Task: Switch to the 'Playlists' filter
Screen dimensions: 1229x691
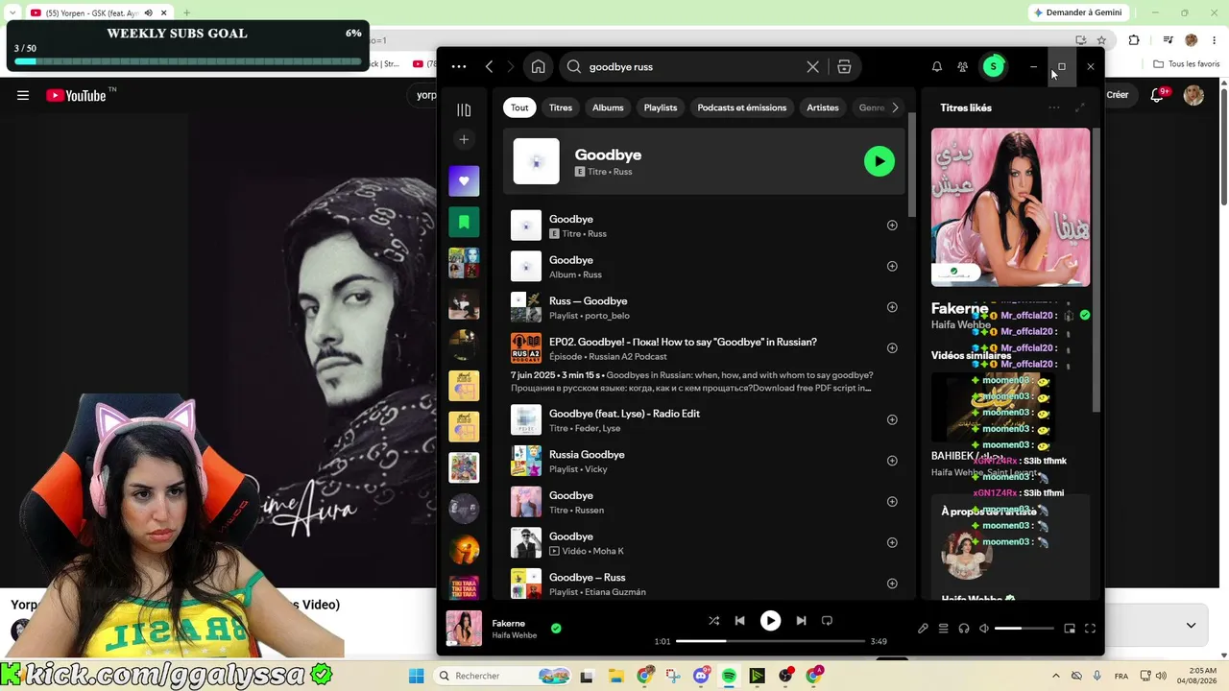Action: tap(661, 107)
